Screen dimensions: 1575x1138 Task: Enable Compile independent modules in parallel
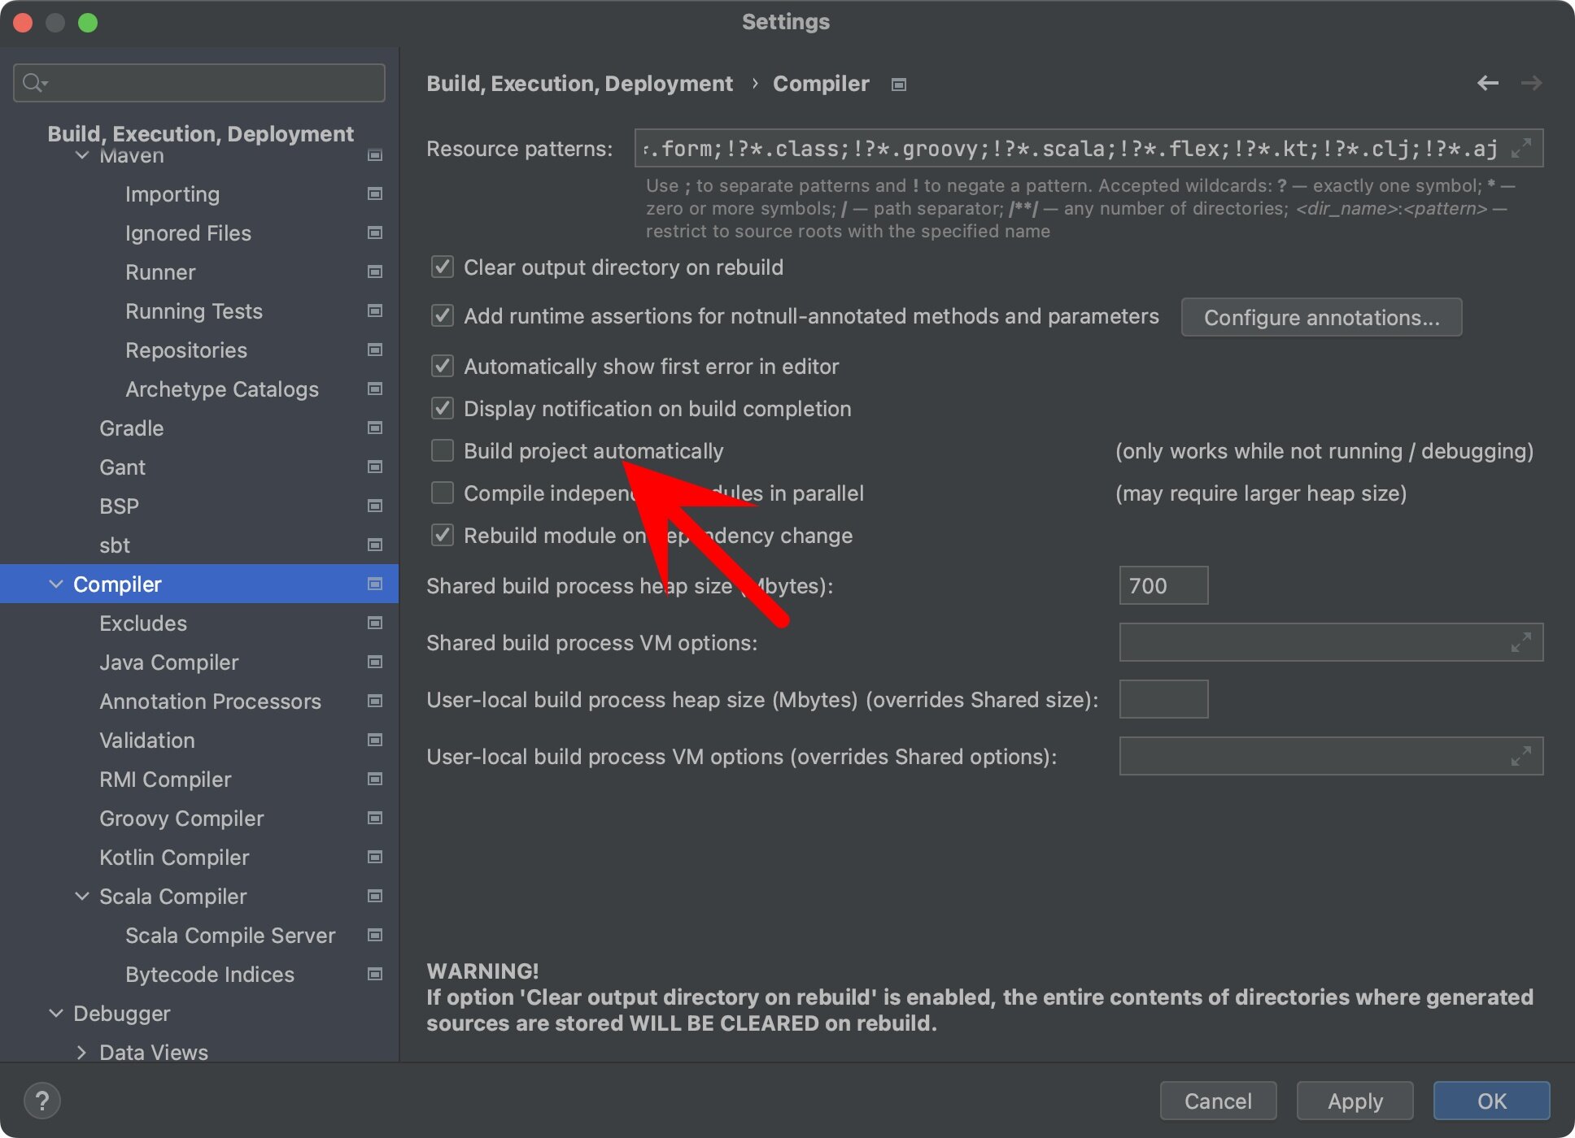442,493
